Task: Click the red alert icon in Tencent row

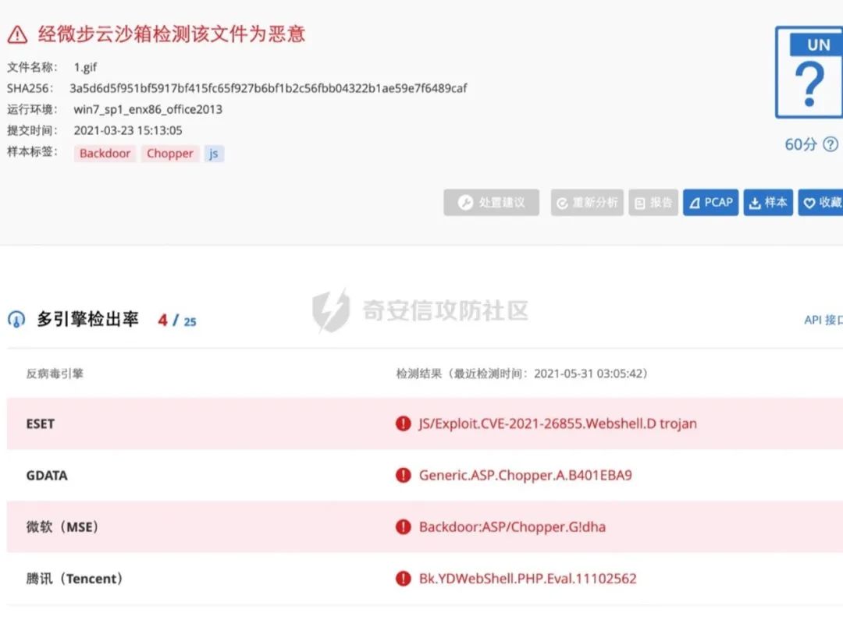Action: click(403, 579)
